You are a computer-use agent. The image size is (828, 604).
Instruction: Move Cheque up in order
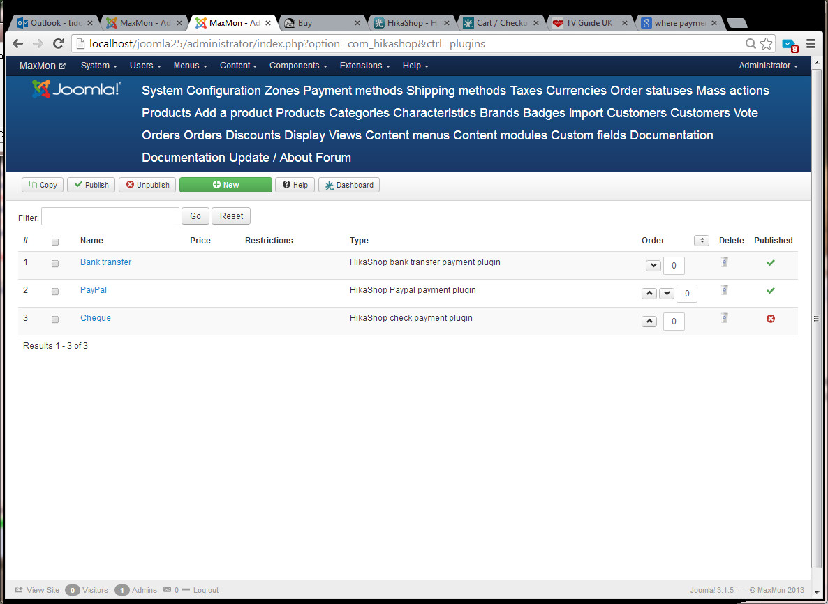649,322
